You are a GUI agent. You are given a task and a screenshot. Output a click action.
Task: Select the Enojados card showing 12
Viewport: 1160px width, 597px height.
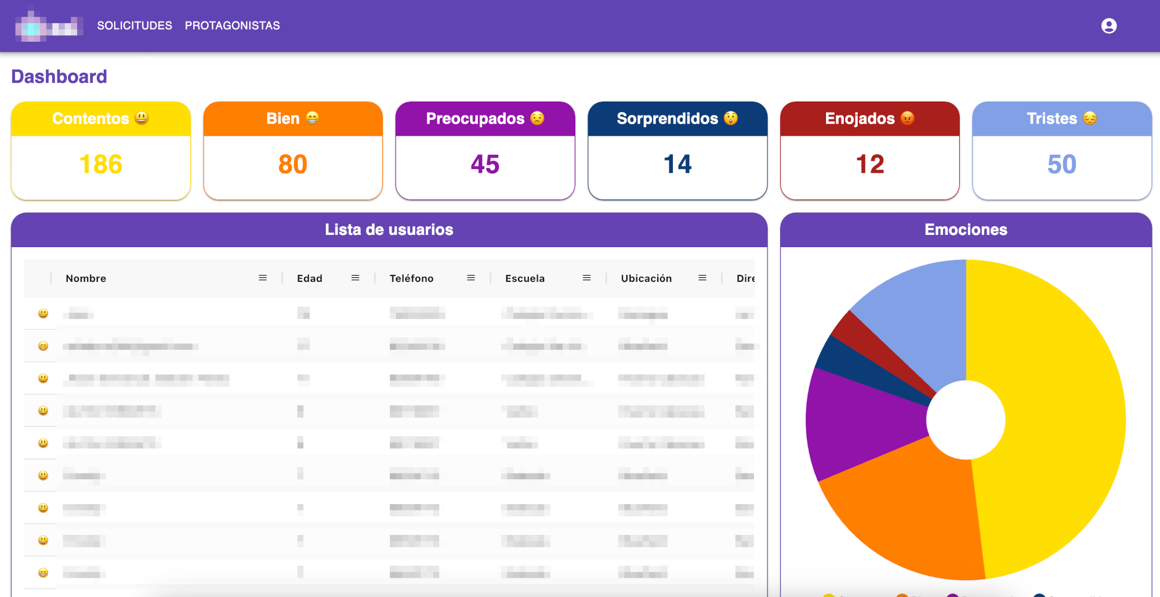pos(870,151)
